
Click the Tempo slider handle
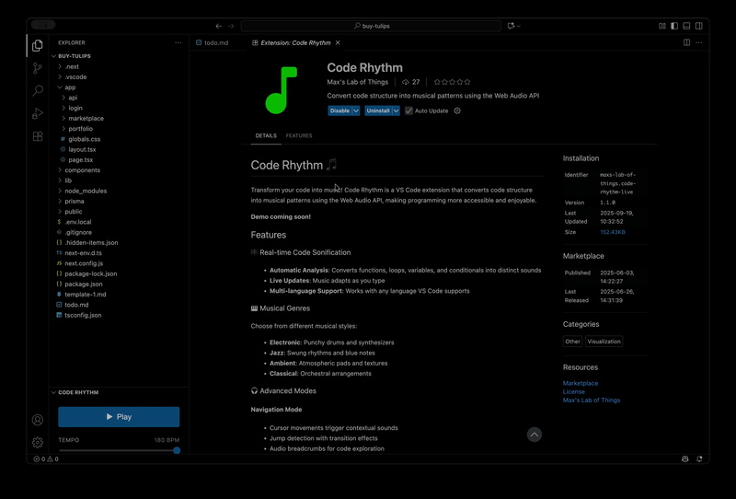coord(177,450)
